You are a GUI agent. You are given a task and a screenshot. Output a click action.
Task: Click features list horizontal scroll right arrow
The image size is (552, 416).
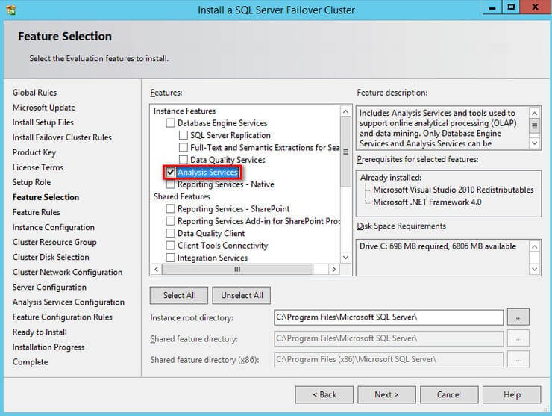pyautogui.click(x=333, y=270)
